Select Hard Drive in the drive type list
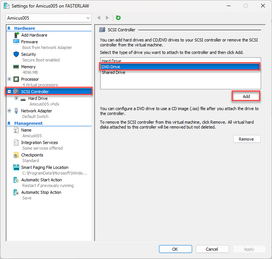The width and height of the screenshot is (272, 259). [180, 61]
